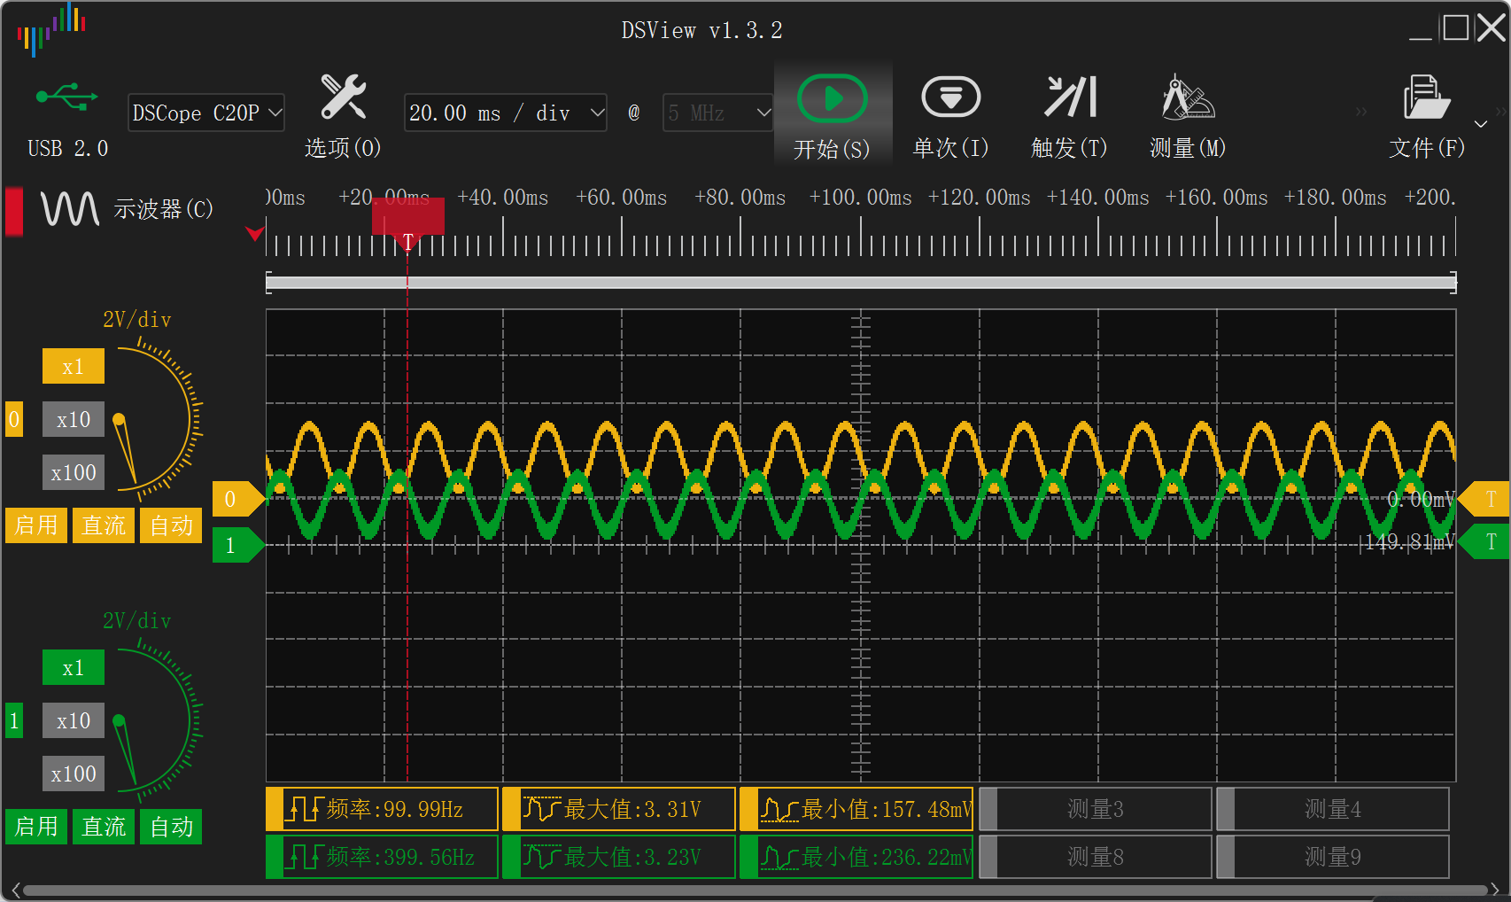The image size is (1511, 902).
Task: Select channel 1 green zero-level marker
Action: pos(238,545)
